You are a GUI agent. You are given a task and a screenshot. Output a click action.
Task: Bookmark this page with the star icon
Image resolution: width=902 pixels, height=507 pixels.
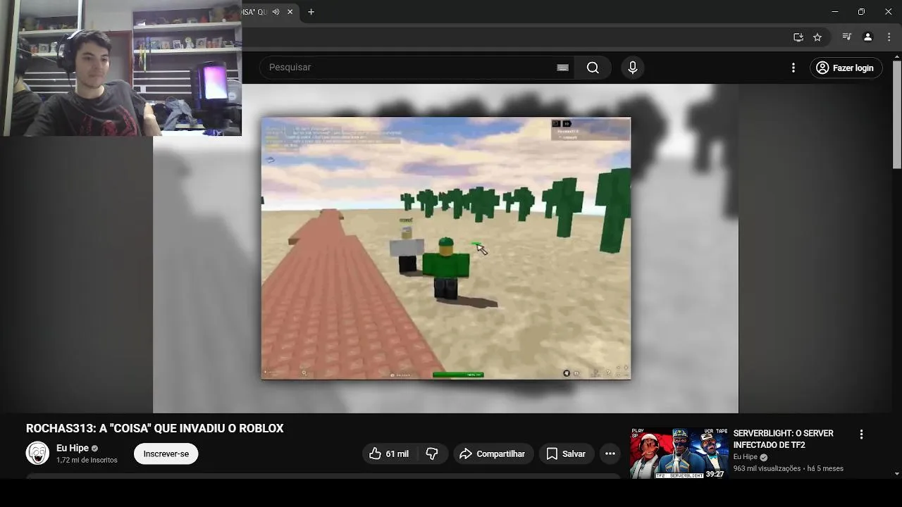[x=817, y=37]
